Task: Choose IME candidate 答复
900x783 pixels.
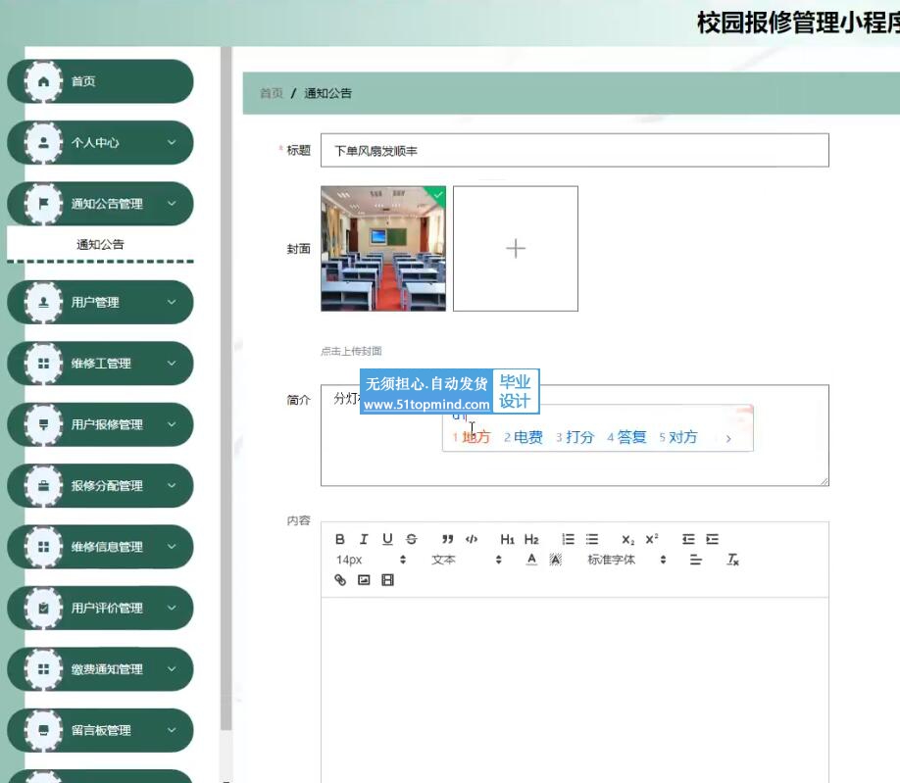Action: (x=626, y=437)
